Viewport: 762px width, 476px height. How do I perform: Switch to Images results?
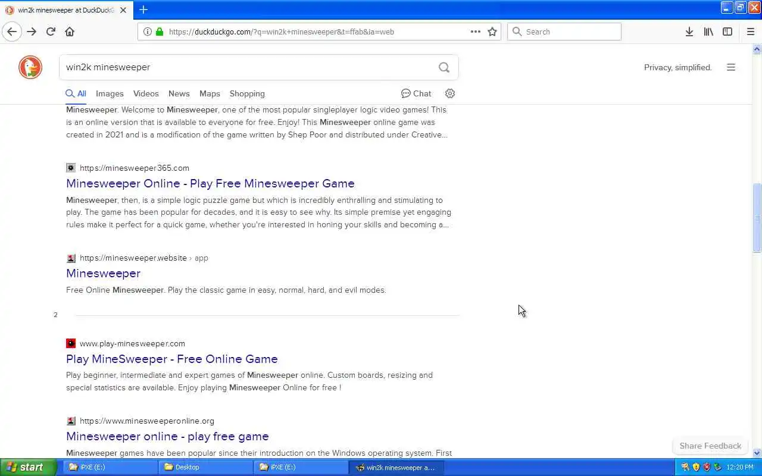click(x=110, y=93)
